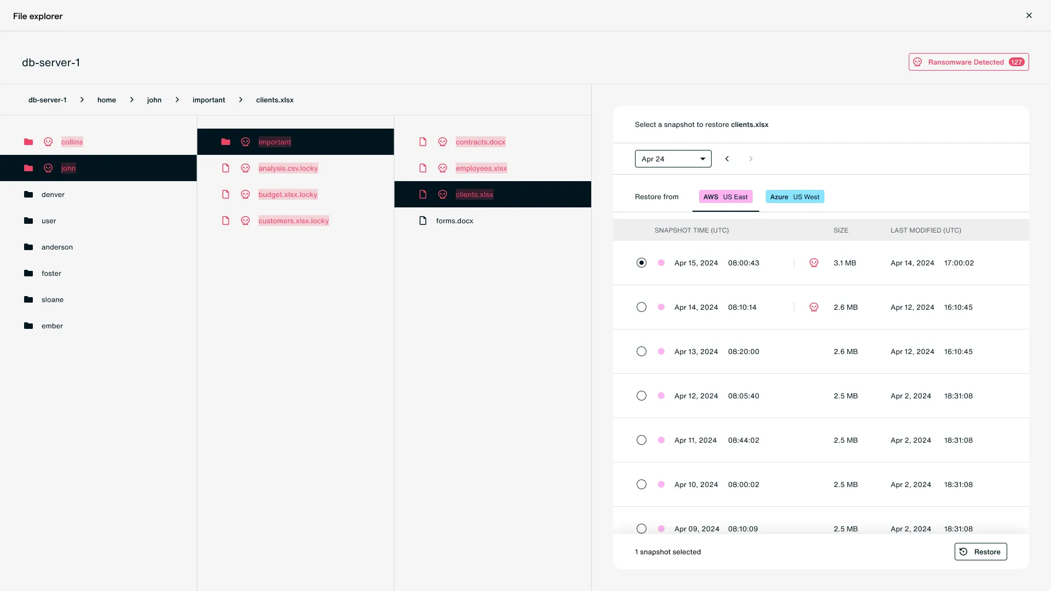Open the Ransomware Detected 127 alert button
Viewport: 1051px width, 591px height.
pos(968,62)
